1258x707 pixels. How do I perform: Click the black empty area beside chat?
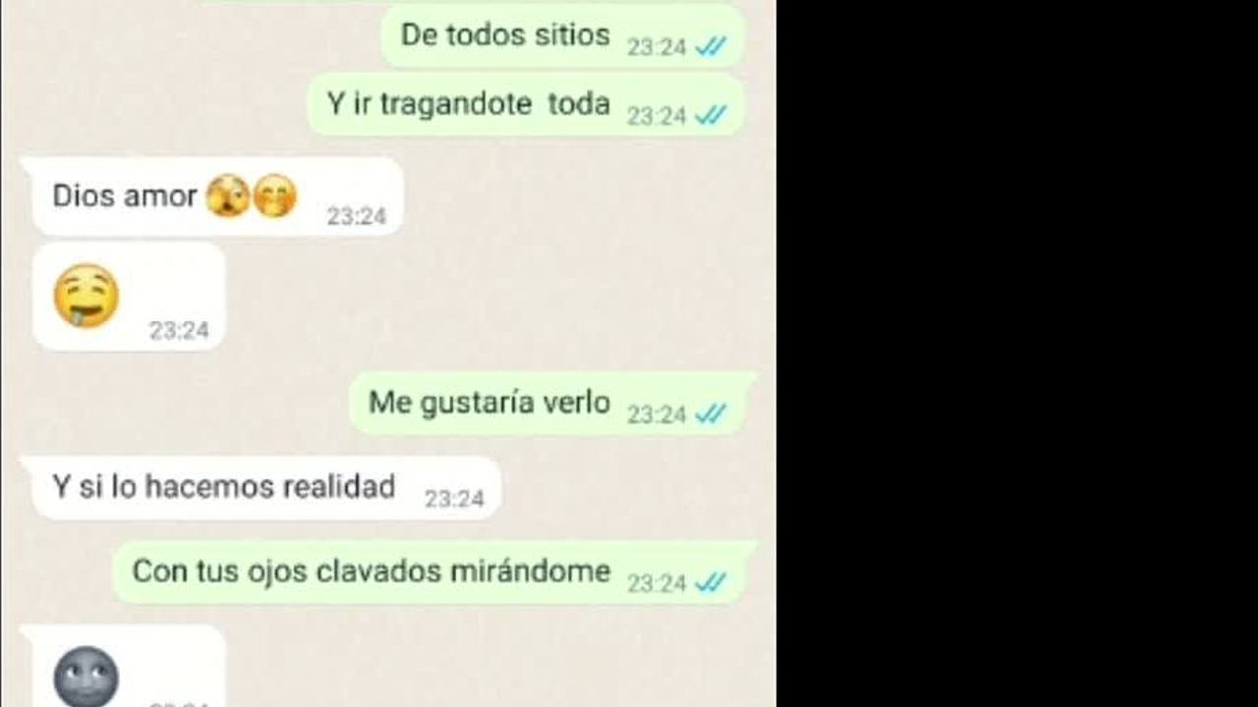tap(1017, 353)
